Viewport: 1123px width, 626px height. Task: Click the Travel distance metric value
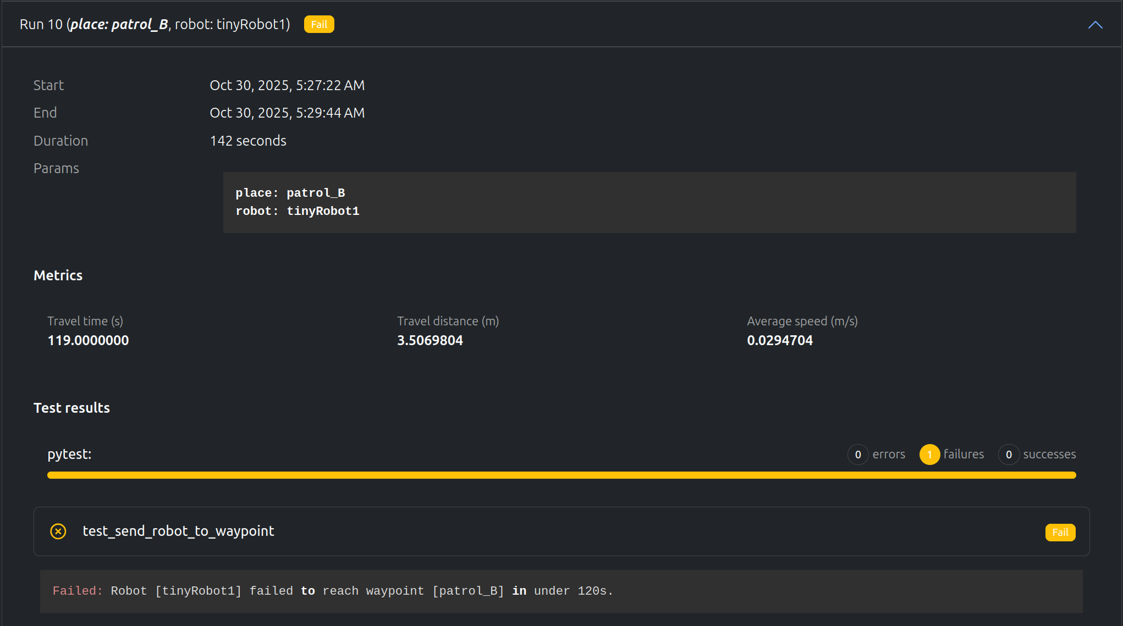(x=430, y=341)
